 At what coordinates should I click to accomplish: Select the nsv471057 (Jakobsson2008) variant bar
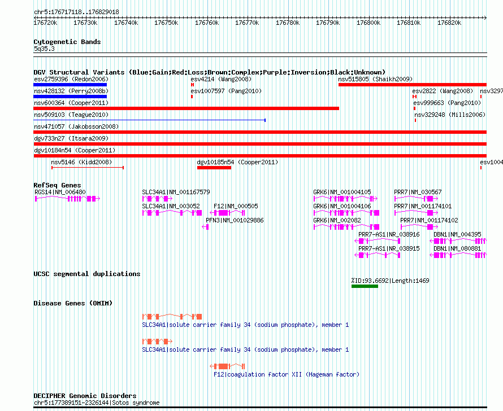click(260, 132)
